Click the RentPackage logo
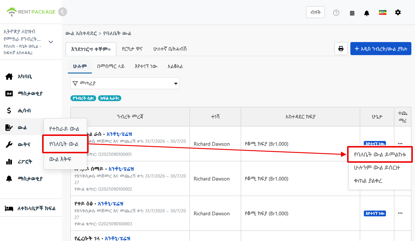The width and height of the screenshot is (415, 241). pos(31,12)
